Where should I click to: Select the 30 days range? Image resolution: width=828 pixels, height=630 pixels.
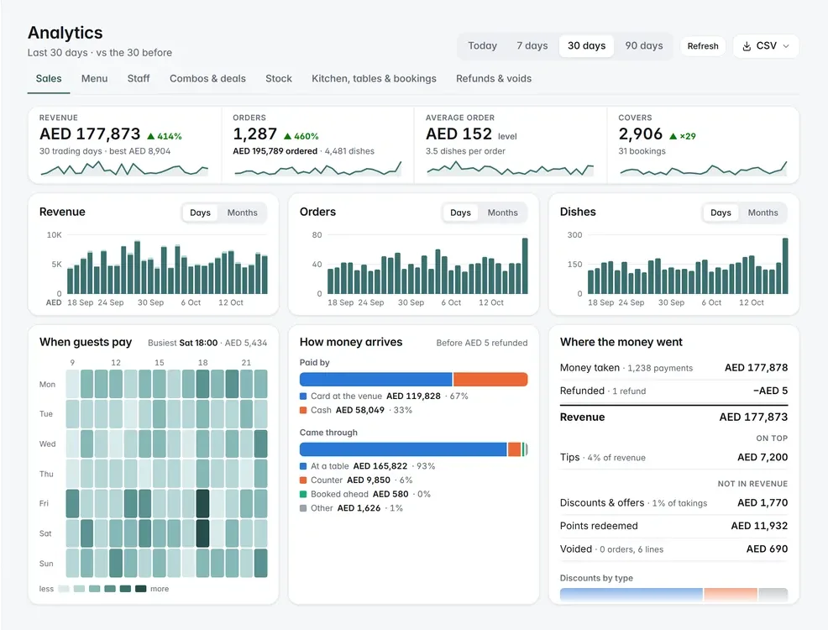586,46
